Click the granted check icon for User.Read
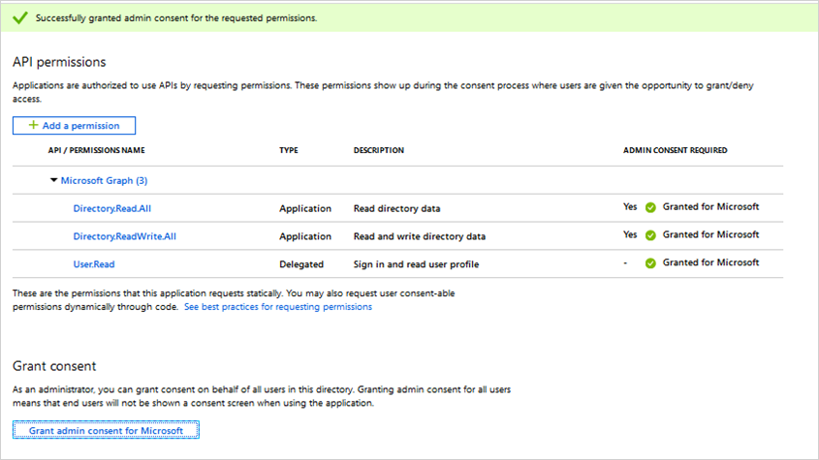 [x=650, y=262]
